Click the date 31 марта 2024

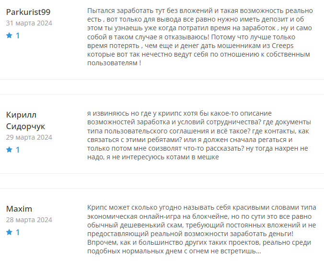click(x=29, y=23)
